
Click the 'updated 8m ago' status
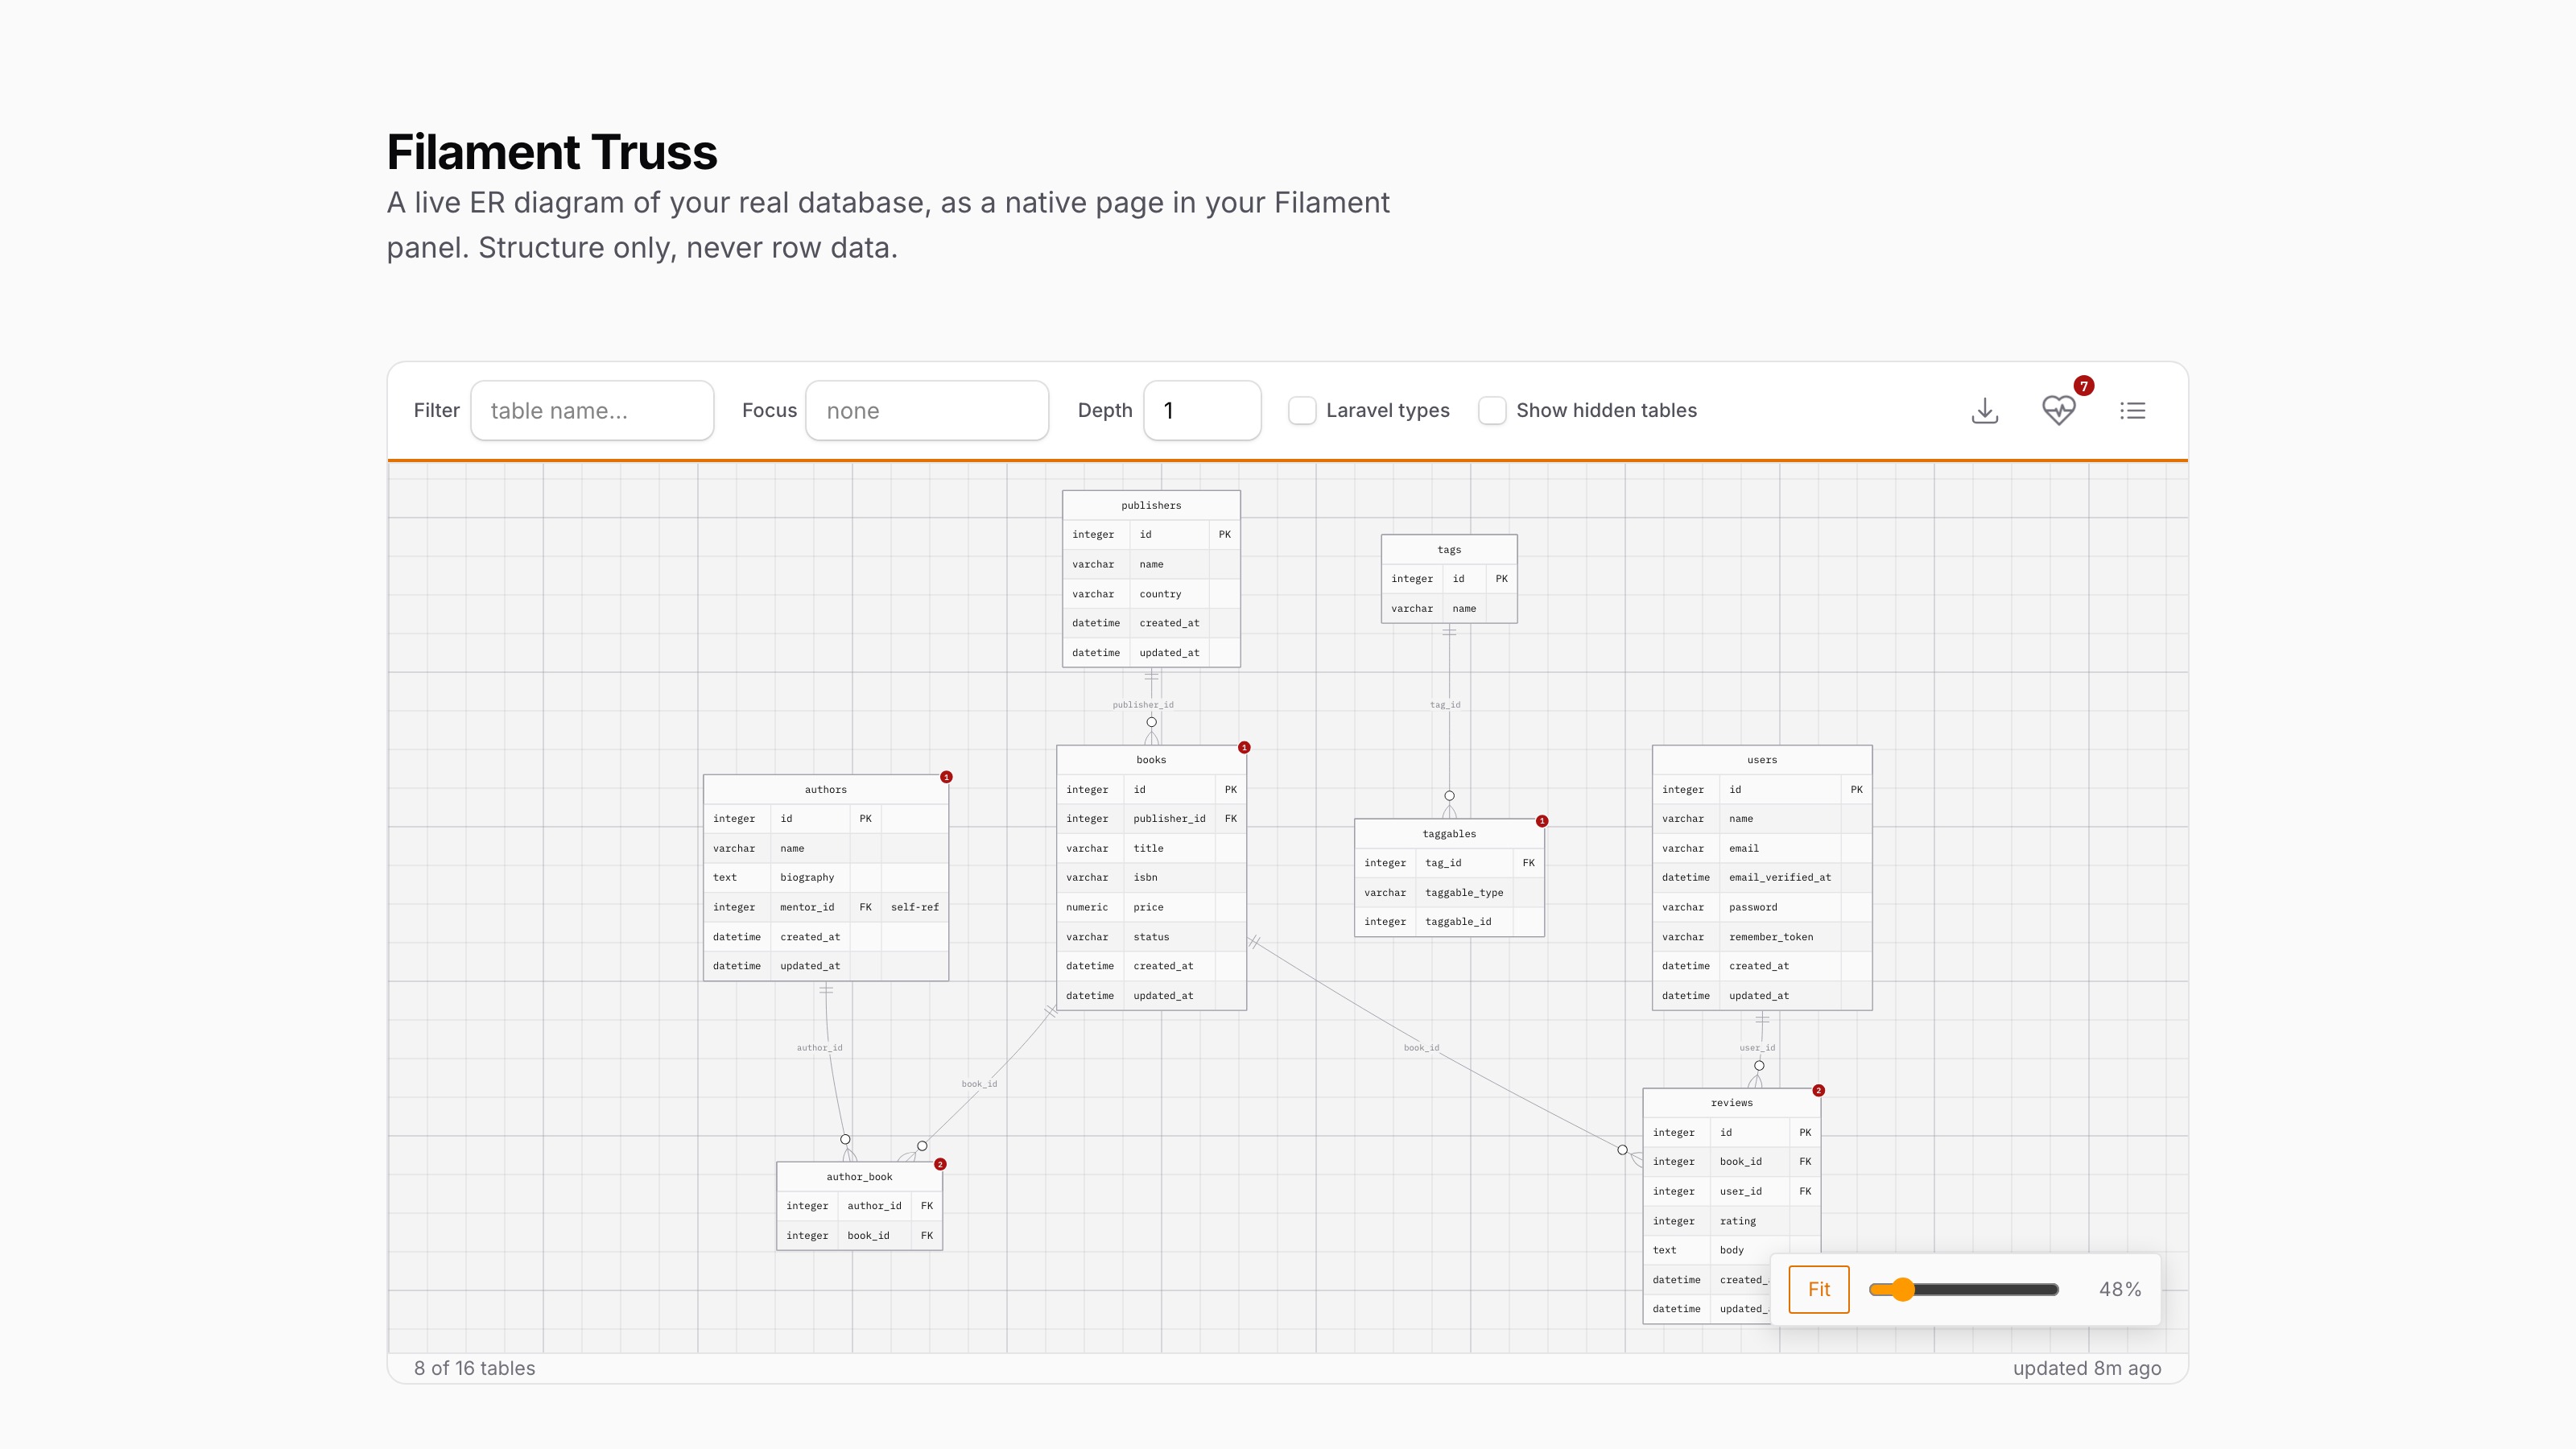2087,1368
